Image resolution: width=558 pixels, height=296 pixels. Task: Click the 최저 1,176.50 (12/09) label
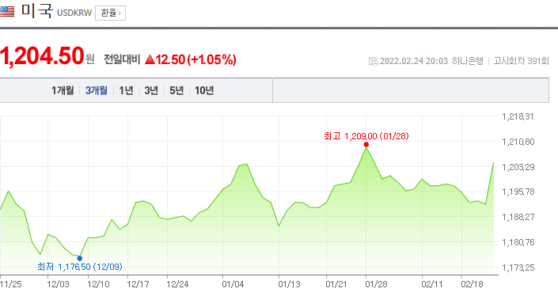pos(80,267)
